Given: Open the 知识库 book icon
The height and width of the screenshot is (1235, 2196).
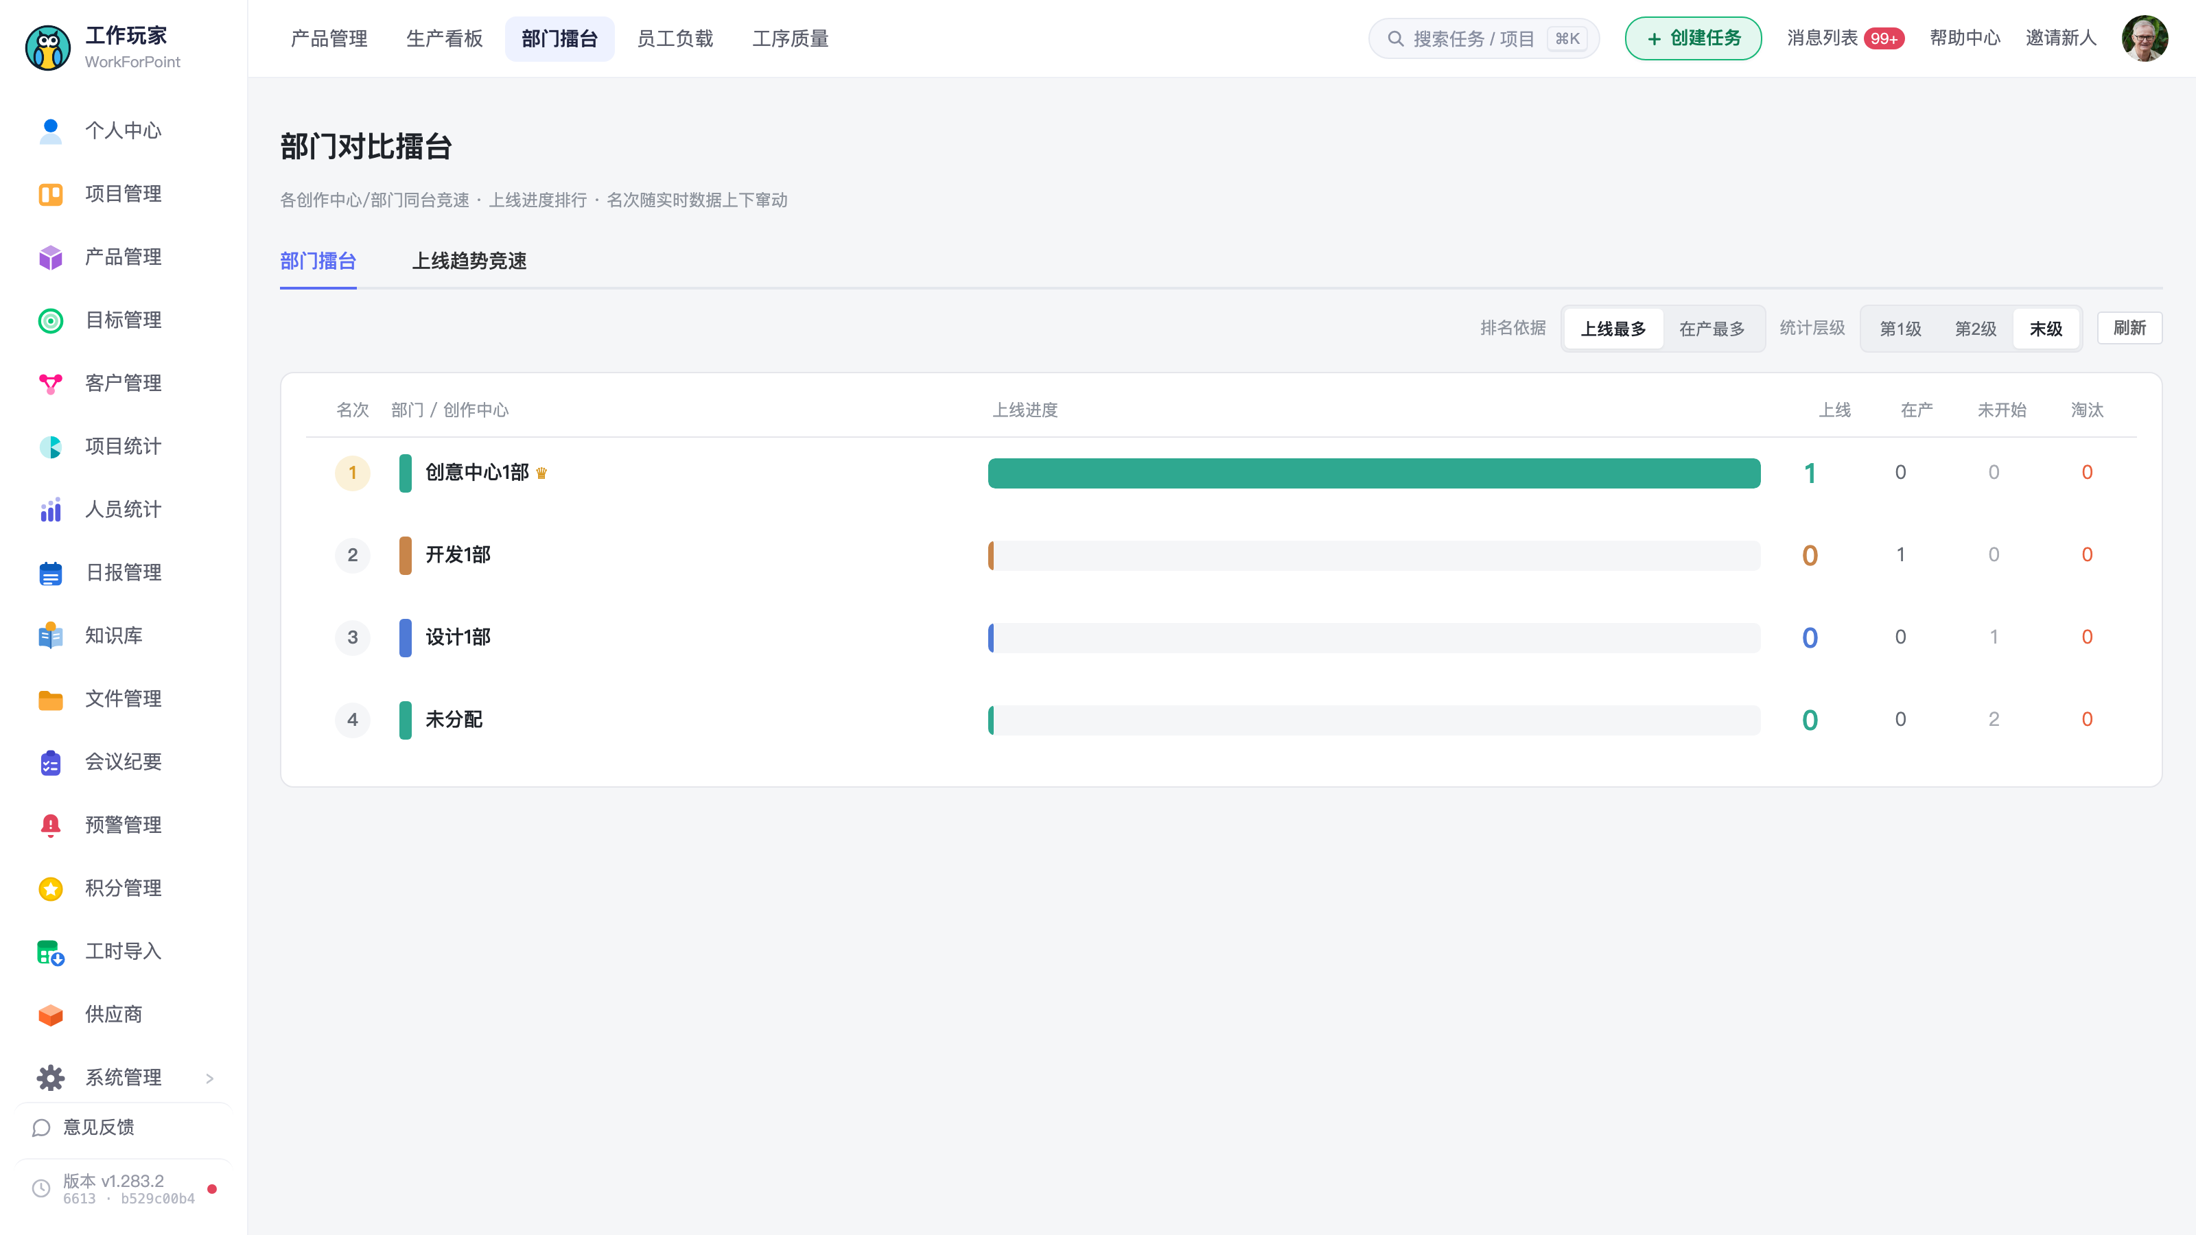Looking at the screenshot, I should point(50,635).
